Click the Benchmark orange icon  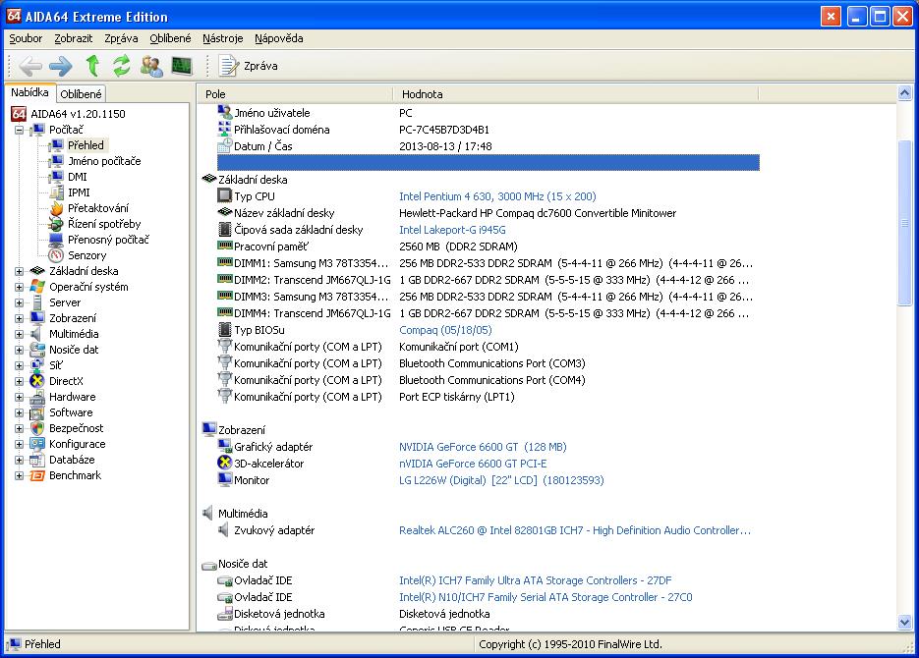pyautogui.click(x=37, y=475)
